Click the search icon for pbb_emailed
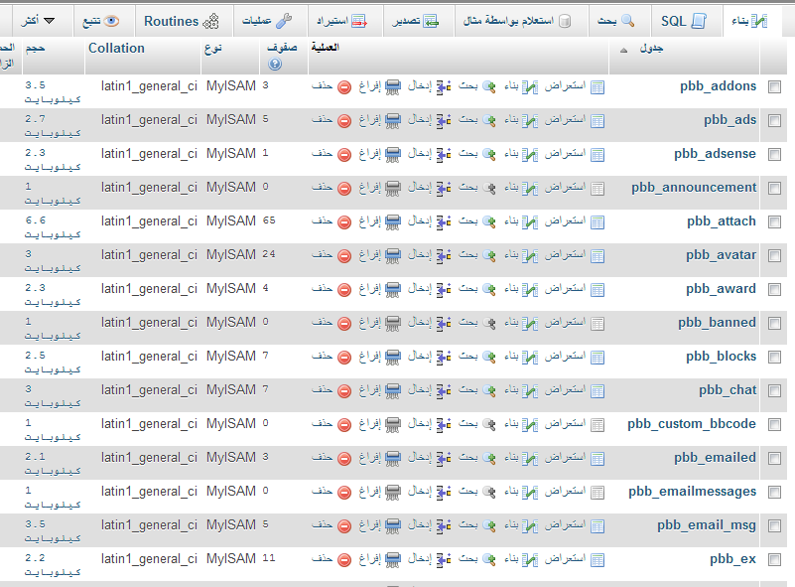 click(x=489, y=459)
